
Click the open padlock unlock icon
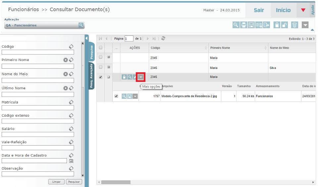click(285, 25)
